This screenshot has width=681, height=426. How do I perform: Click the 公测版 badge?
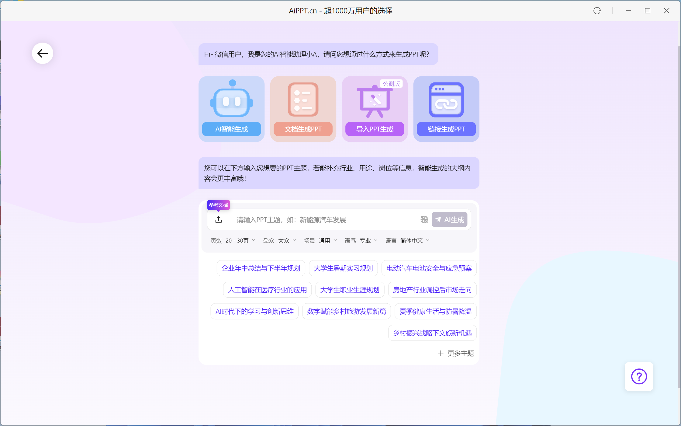(391, 84)
